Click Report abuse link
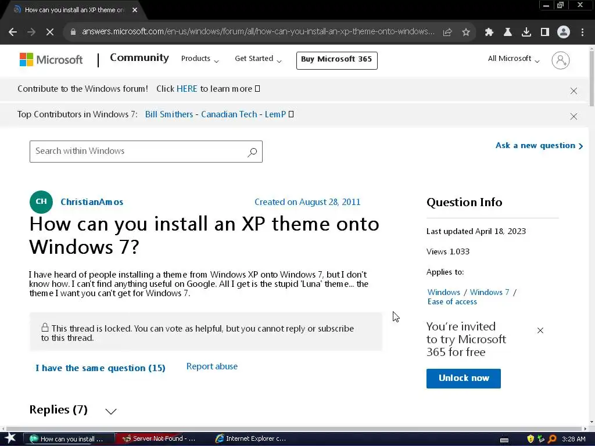 [x=212, y=366]
